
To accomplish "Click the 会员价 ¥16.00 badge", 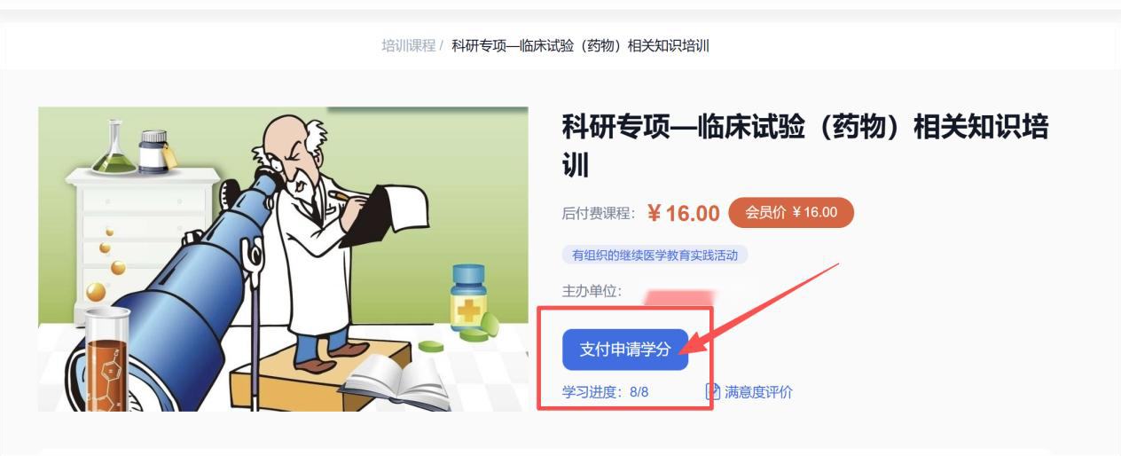I will click(x=791, y=212).
